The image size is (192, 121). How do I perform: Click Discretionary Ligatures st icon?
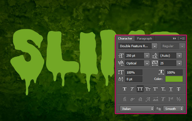(140, 99)
